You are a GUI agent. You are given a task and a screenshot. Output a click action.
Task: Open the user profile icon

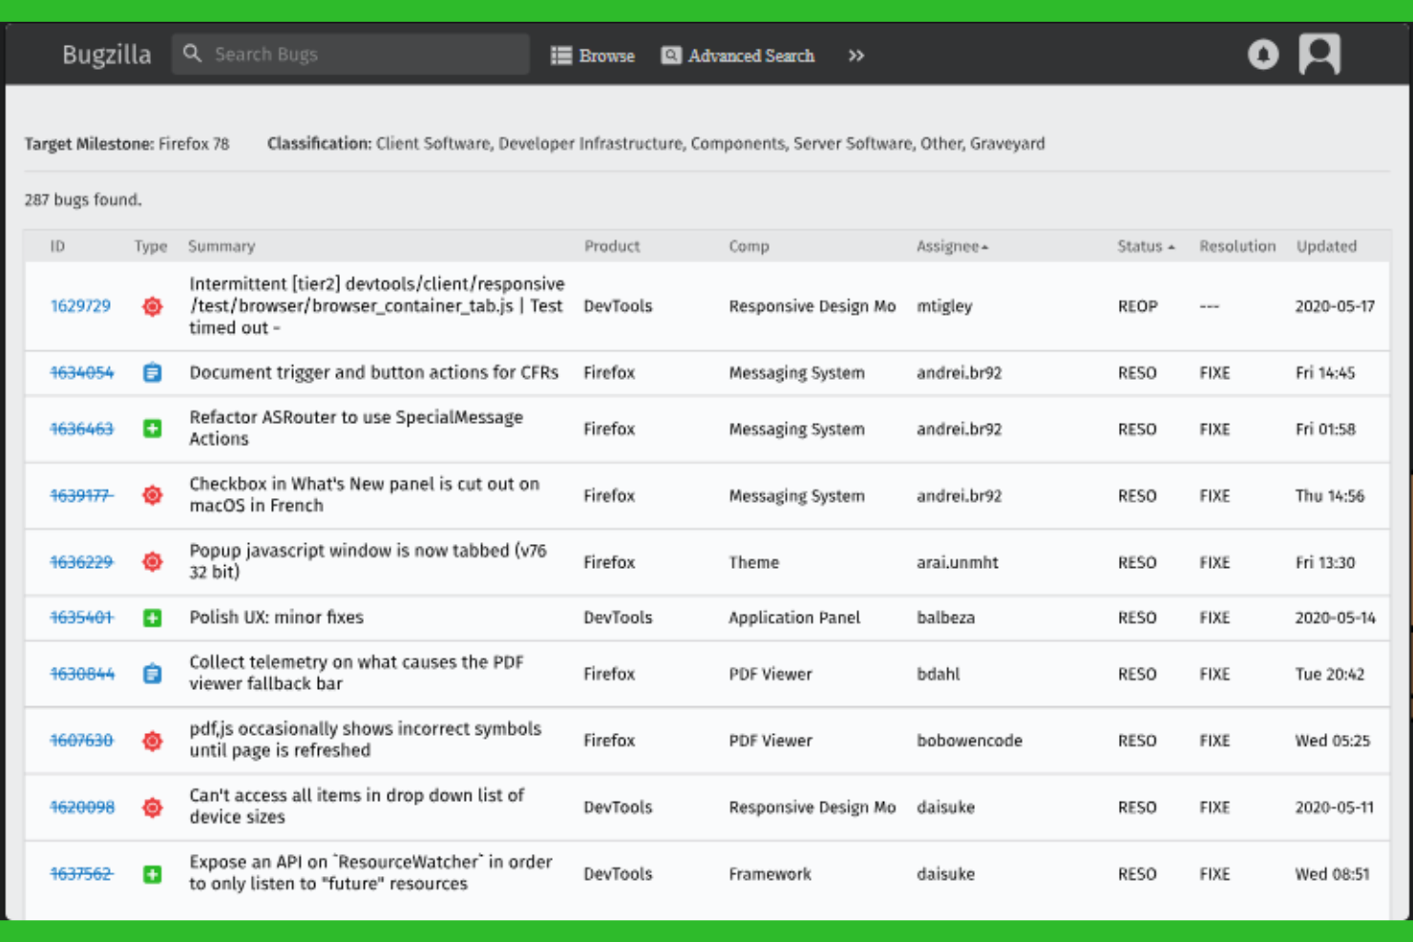coord(1320,54)
